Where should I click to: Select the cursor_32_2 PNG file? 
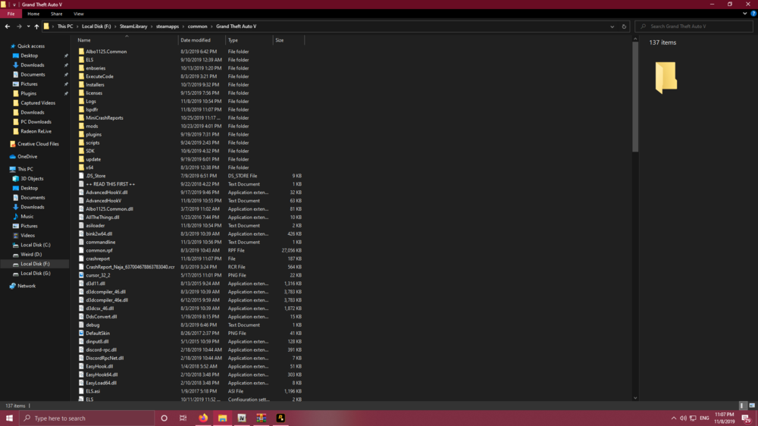[x=98, y=275]
